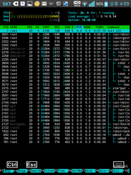Select mpd process row PID 2157
This screenshot has width=131, height=175.
(x=65, y=106)
